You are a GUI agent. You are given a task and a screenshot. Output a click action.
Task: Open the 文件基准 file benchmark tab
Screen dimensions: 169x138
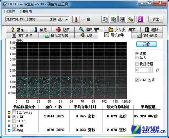click(x=22, y=35)
